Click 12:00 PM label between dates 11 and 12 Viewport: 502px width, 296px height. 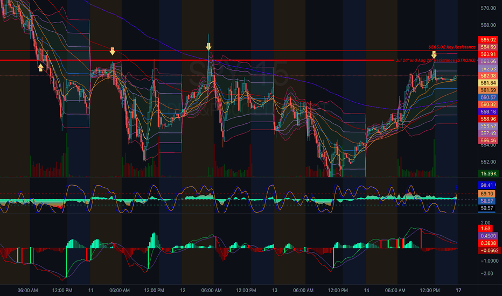pos(154,290)
